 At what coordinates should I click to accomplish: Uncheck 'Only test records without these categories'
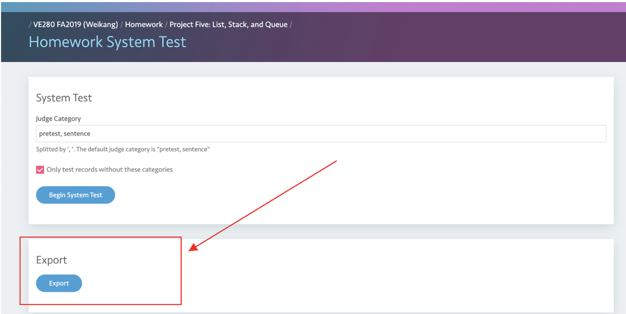click(x=40, y=170)
